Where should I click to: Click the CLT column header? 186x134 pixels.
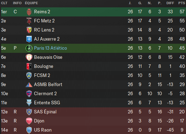4,3
